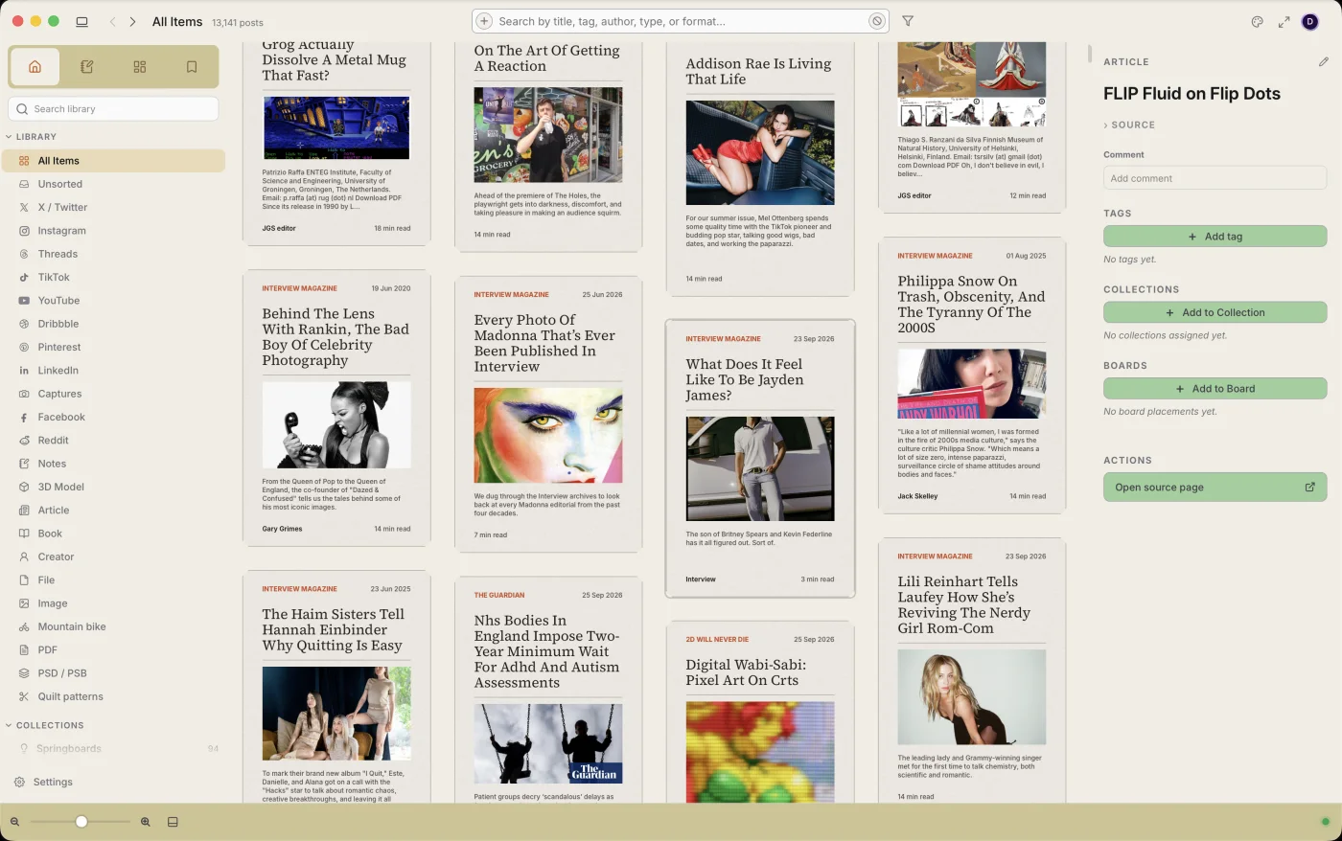The height and width of the screenshot is (841, 1342).
Task: Open Settings in the sidebar
Action: tap(44, 782)
